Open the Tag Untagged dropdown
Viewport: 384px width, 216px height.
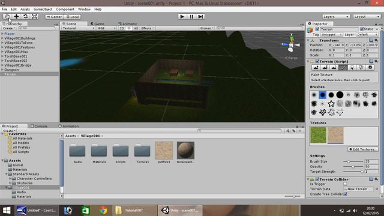coord(331,35)
